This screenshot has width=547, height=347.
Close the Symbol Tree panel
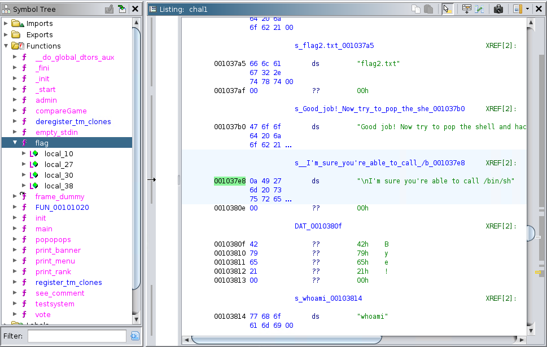pos(135,9)
